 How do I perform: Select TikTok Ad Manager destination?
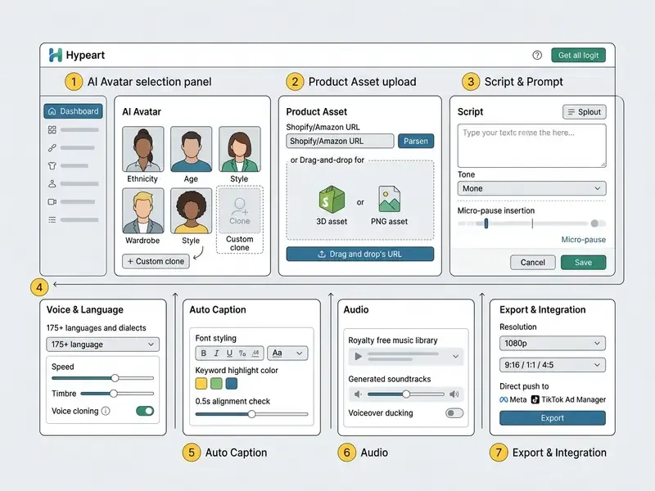[x=568, y=399]
